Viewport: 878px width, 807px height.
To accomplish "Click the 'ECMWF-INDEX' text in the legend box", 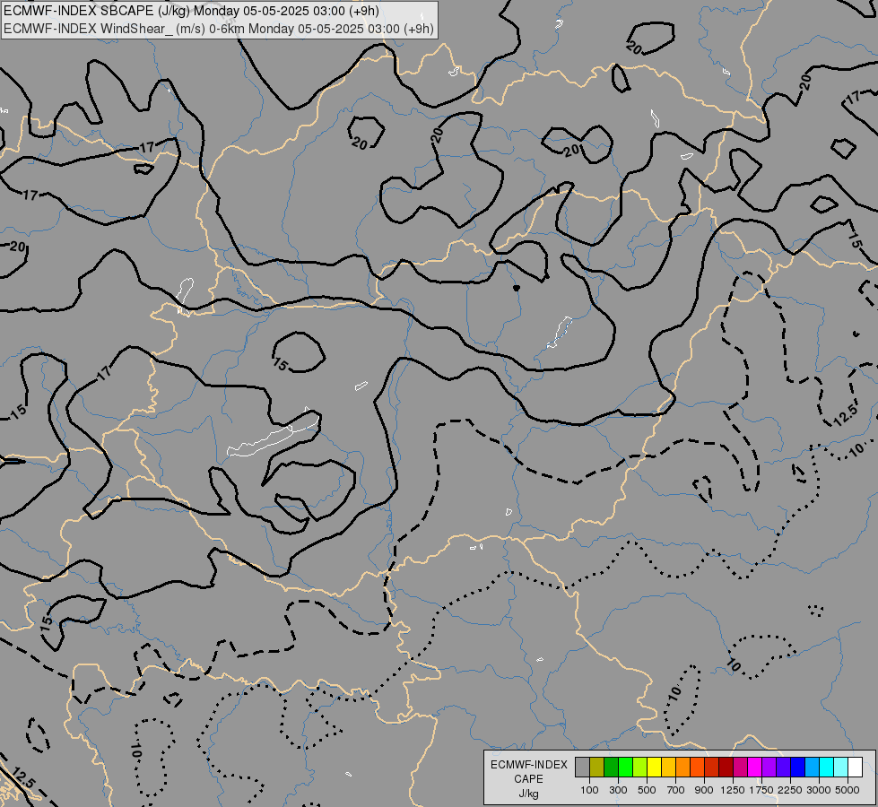I will click(x=528, y=765).
